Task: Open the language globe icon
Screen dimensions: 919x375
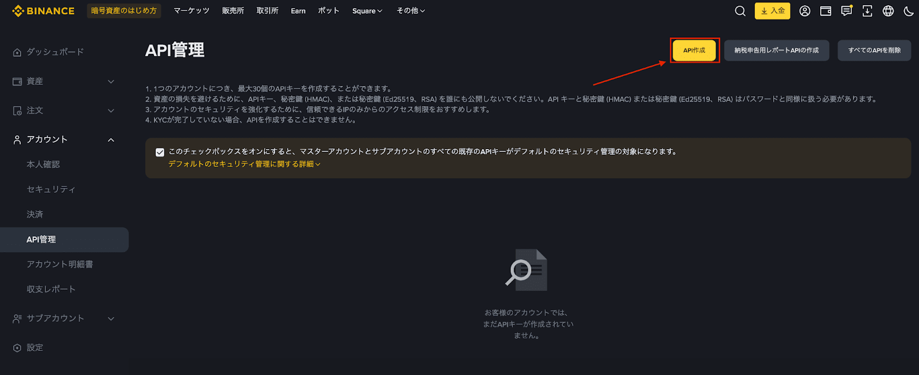Action: [888, 11]
